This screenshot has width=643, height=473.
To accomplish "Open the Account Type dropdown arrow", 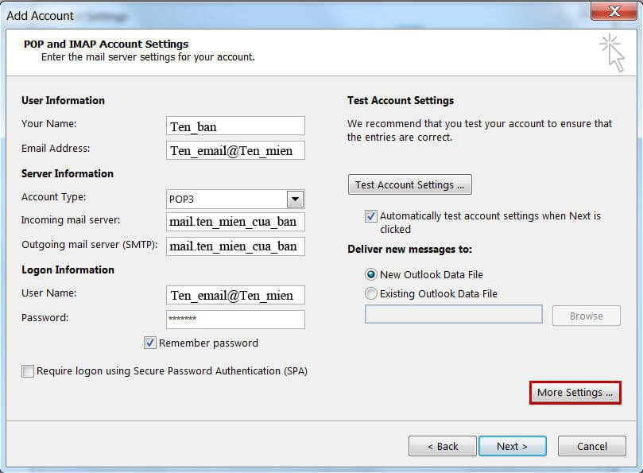I will 295,199.
